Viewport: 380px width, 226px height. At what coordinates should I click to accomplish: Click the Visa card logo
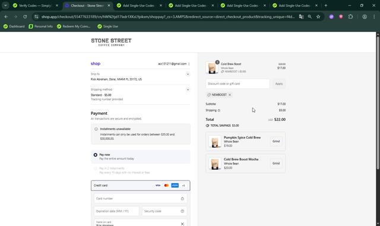[158, 185]
